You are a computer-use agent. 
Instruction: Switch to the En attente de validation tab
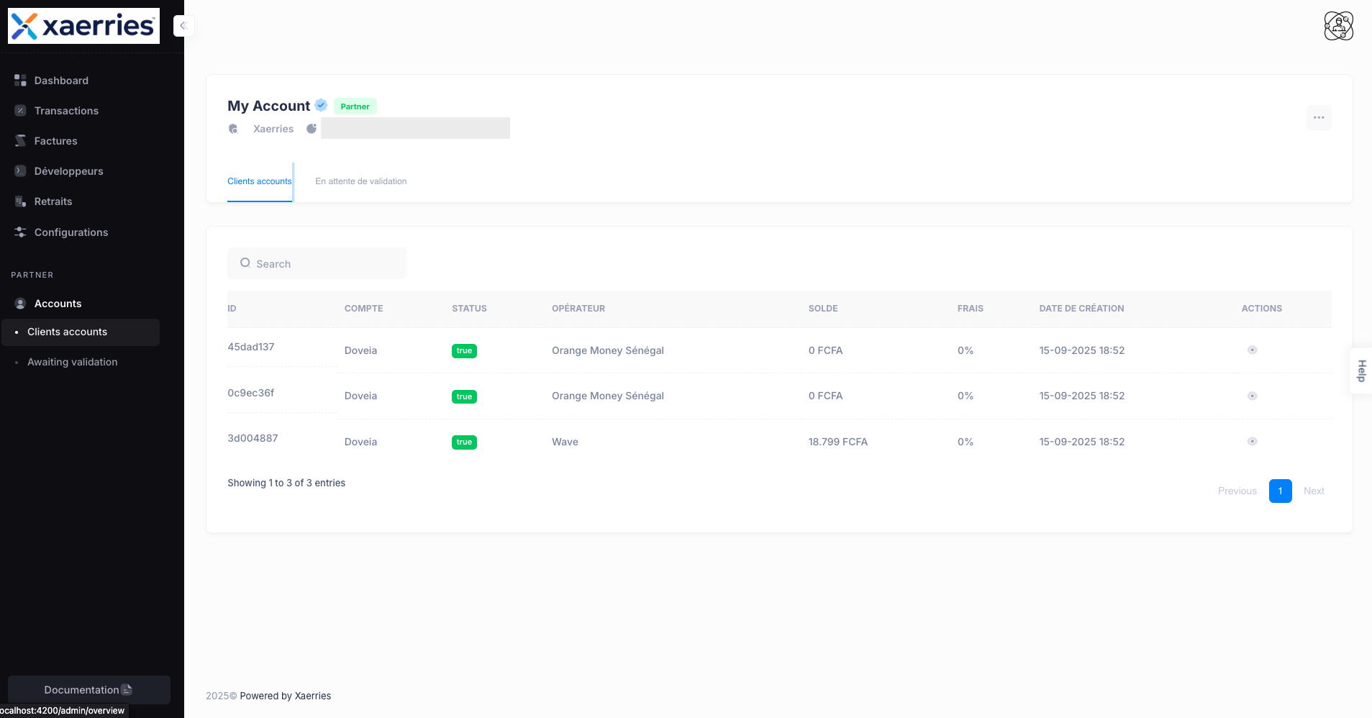360,181
